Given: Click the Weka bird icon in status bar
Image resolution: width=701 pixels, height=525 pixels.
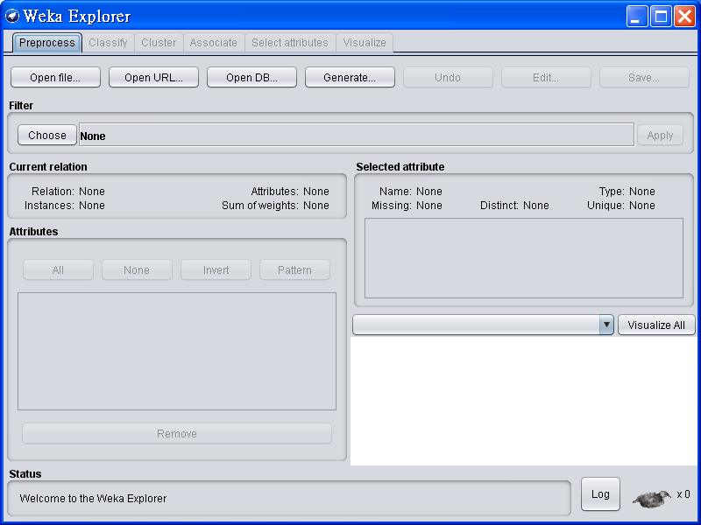Looking at the screenshot, I should pos(652,498).
